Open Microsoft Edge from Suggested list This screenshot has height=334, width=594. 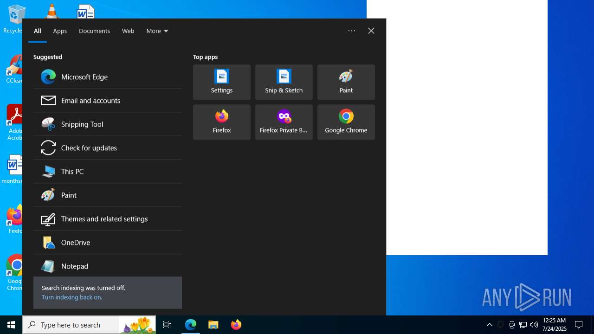[x=108, y=77]
